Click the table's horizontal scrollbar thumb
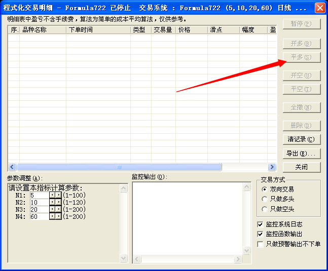Screen dimensions: 328x271 tap(119, 167)
